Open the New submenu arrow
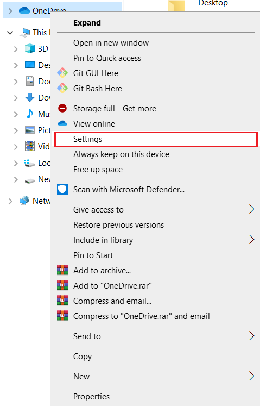 (251, 376)
